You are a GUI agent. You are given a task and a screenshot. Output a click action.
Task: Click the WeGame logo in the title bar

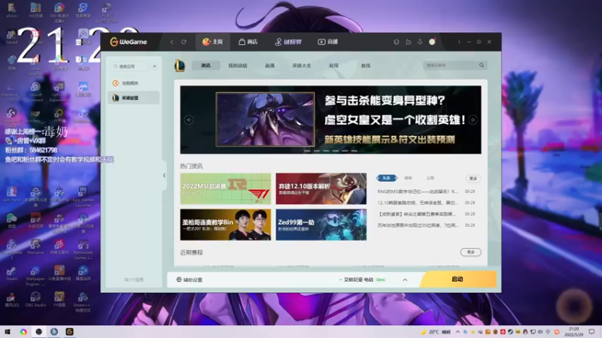[128, 42]
